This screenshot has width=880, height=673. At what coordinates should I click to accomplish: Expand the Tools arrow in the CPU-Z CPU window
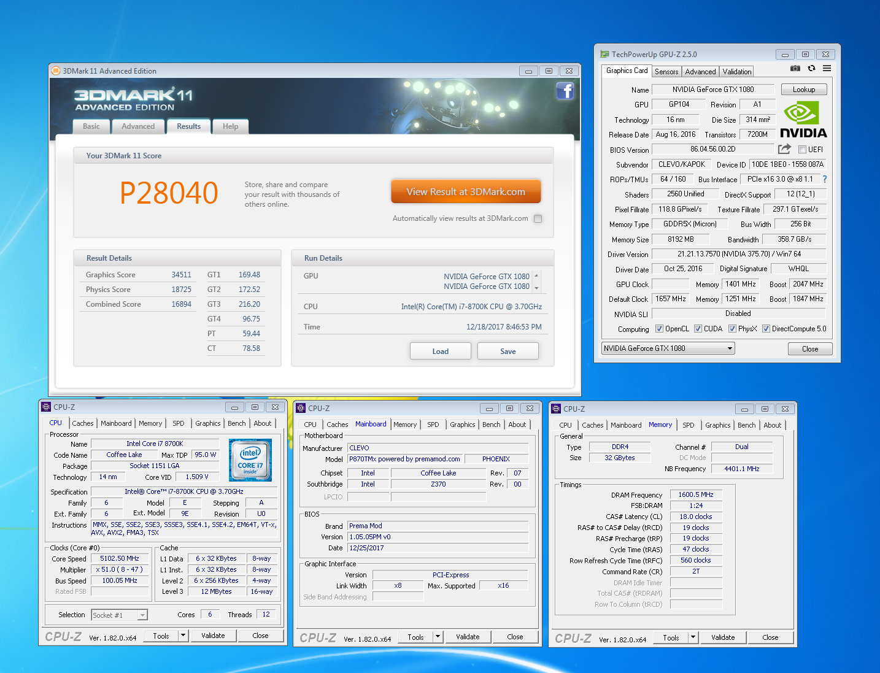pyautogui.click(x=183, y=636)
